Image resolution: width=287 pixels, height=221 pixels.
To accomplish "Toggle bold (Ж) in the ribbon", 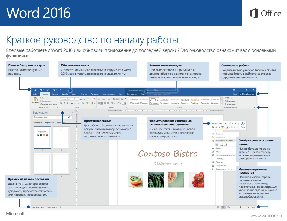I will (x=61, y=103).
